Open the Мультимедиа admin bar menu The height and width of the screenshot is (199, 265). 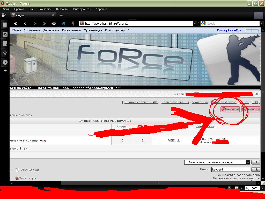click(93, 31)
